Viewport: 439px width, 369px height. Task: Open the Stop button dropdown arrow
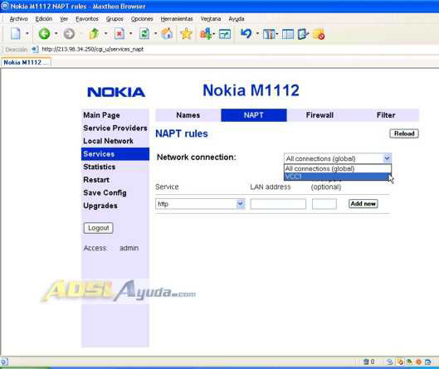(131, 33)
